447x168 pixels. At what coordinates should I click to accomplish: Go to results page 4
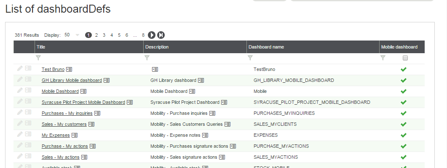coord(112,35)
